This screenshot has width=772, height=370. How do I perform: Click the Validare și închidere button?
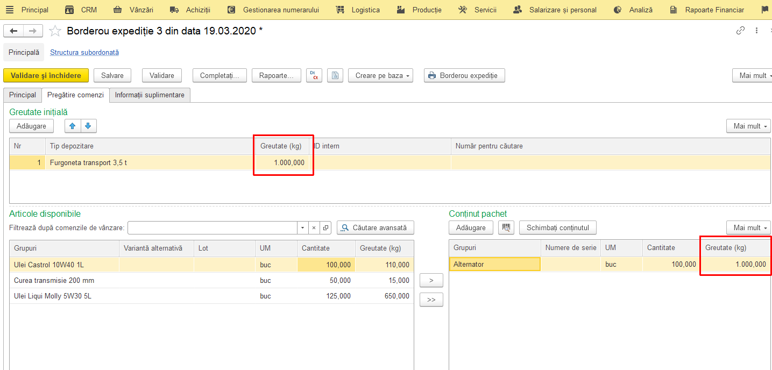click(x=46, y=75)
